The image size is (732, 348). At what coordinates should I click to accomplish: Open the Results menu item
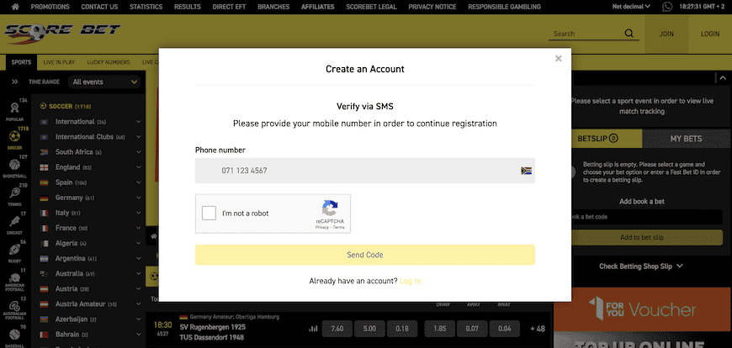[187, 7]
